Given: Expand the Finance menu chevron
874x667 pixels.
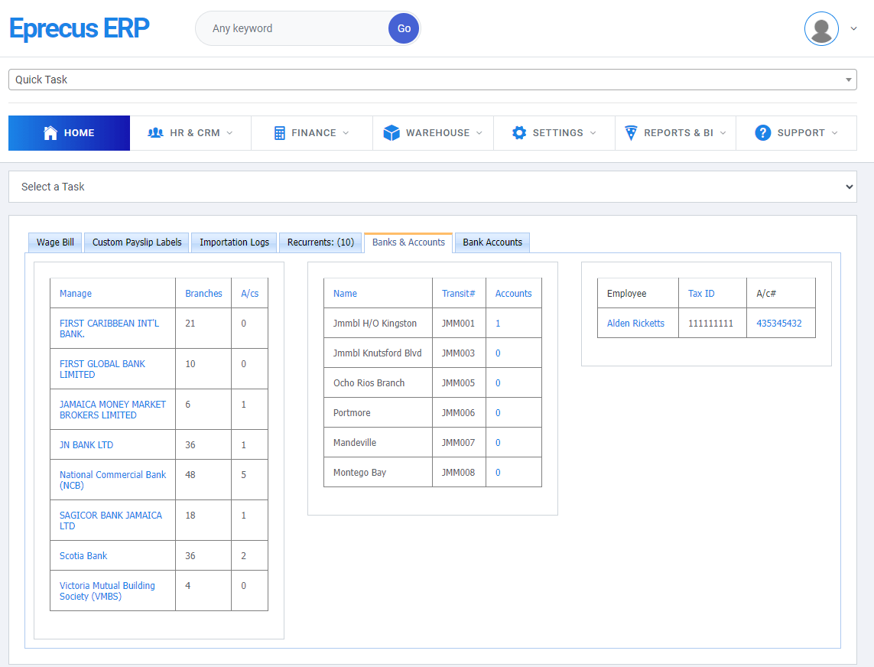Looking at the screenshot, I should coord(346,133).
